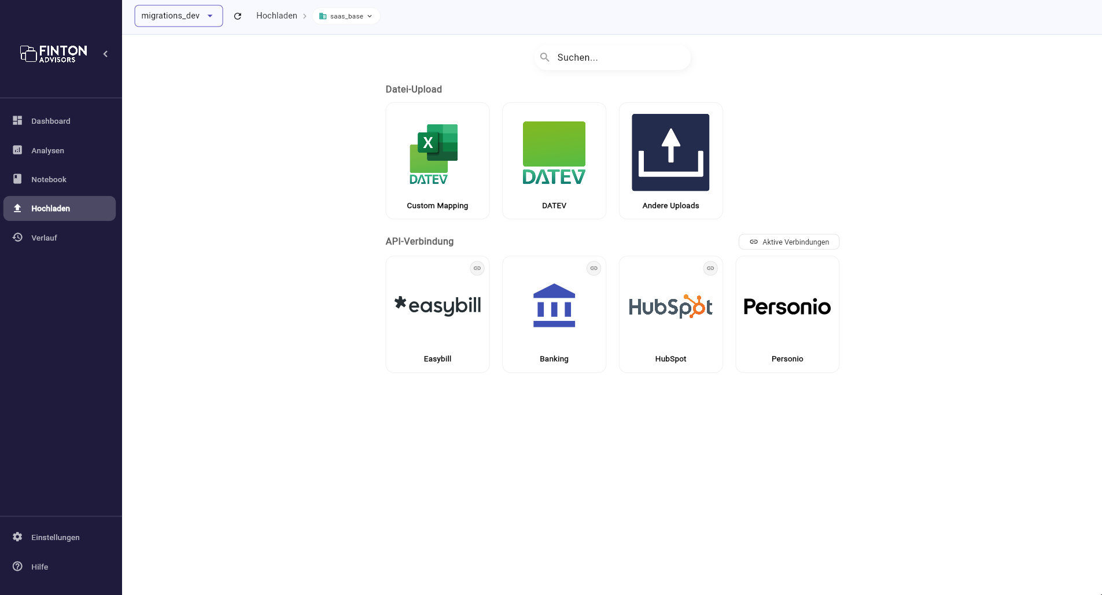The height and width of the screenshot is (595, 1102).
Task: Click the link icon on HubSpot card
Action: pos(710,268)
